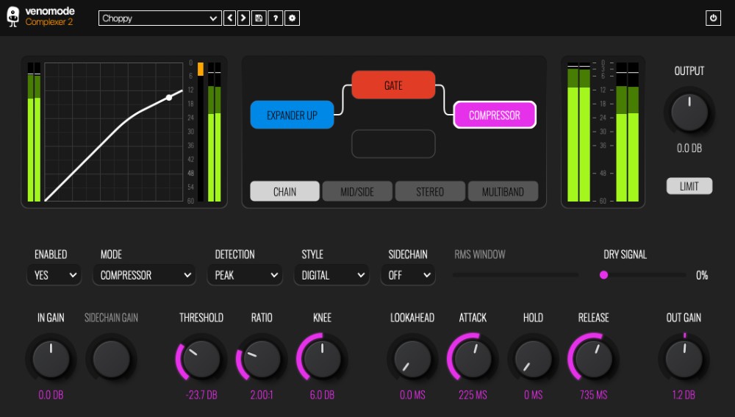Switch to the Stereo tab
This screenshot has width=735, height=417.
[430, 191]
